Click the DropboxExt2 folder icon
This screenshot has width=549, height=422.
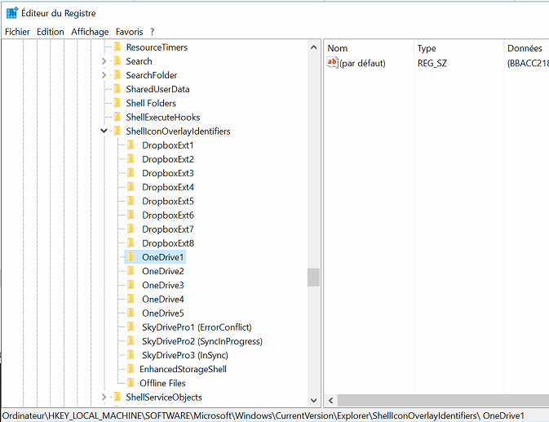(131, 159)
